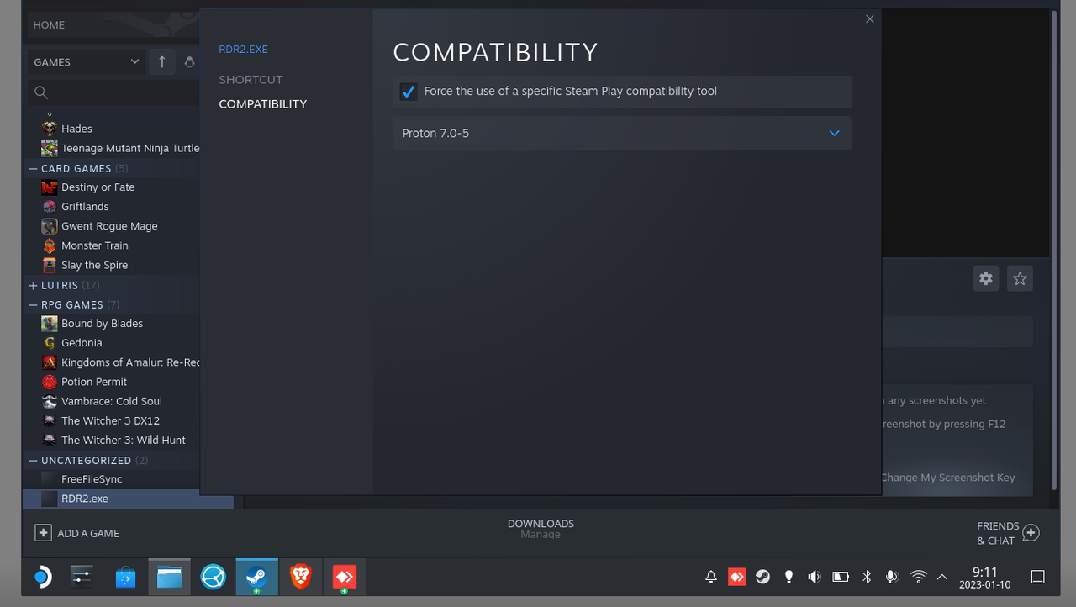Open Bluetooth tray icon
This screenshot has height=607, width=1076.
(867, 577)
